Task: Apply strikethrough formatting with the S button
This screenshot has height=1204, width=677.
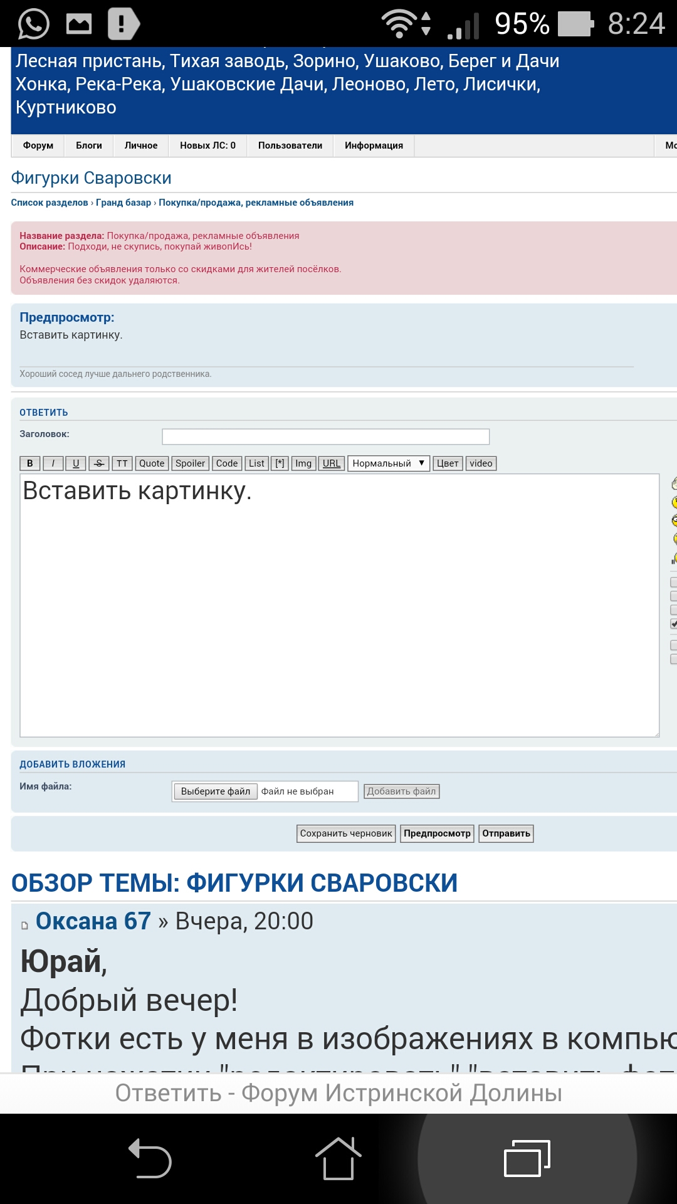Action: click(x=99, y=463)
